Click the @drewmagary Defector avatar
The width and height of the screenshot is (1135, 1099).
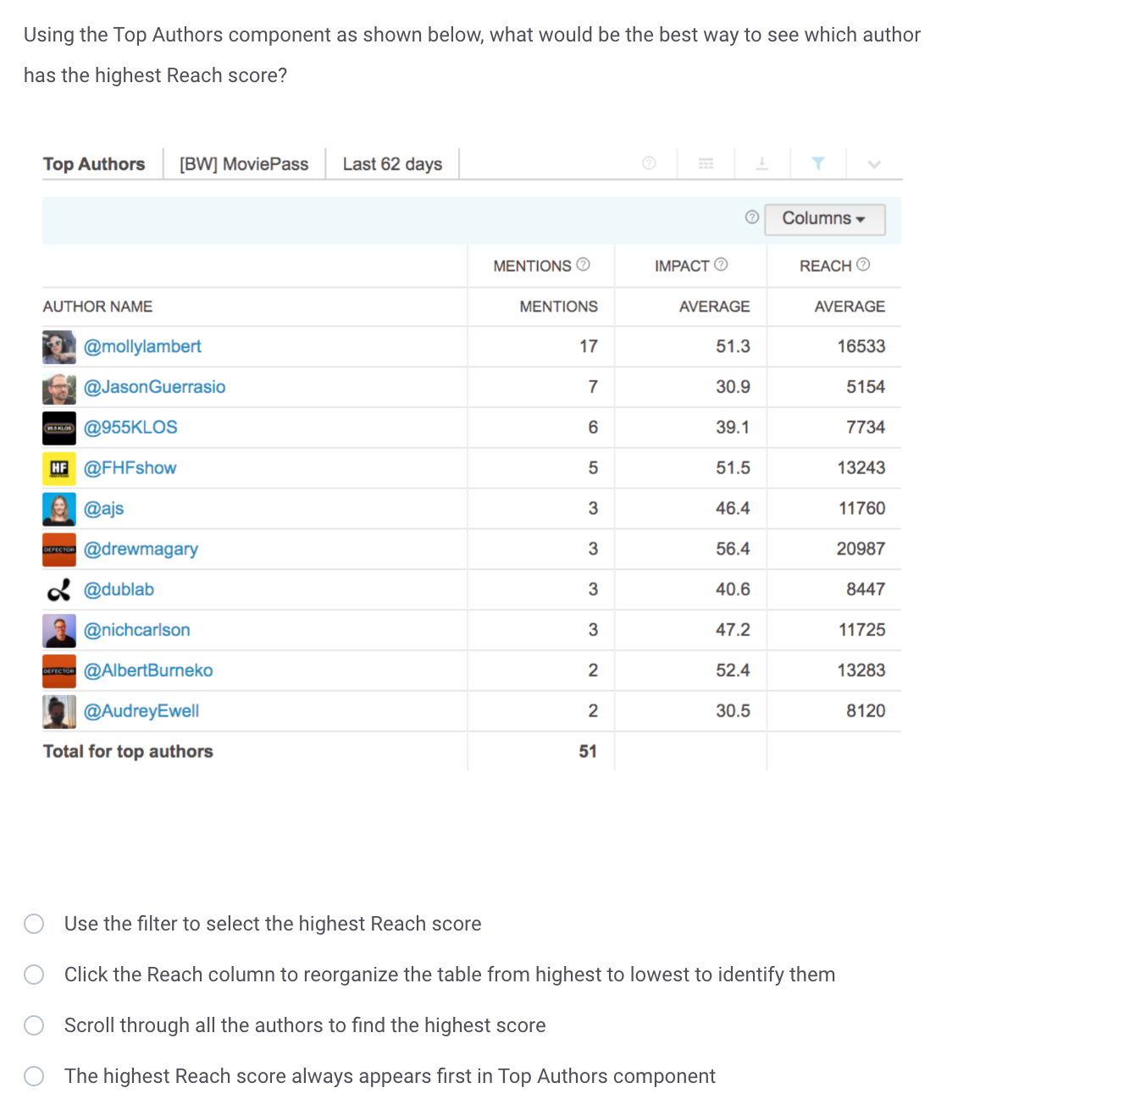[x=59, y=549]
